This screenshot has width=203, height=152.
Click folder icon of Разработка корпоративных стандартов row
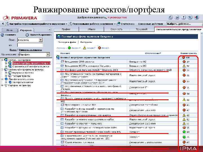coord(62,115)
